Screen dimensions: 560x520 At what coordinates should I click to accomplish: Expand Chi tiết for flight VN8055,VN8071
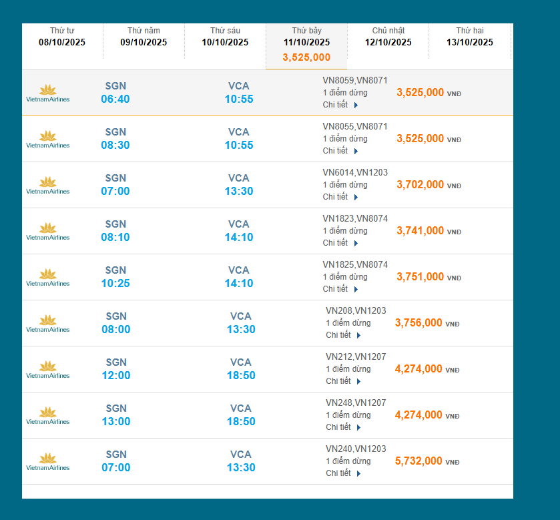pyautogui.click(x=341, y=151)
